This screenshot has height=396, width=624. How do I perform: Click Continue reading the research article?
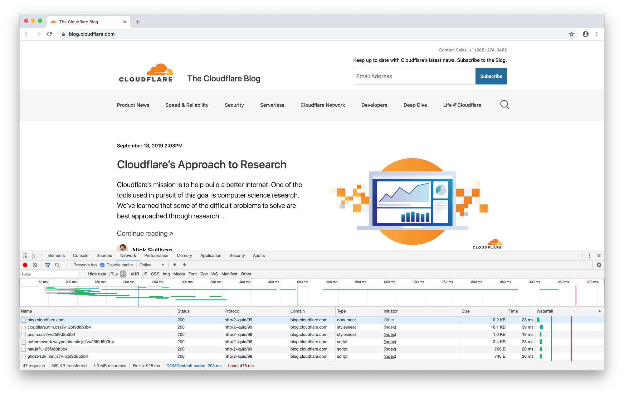coord(145,233)
